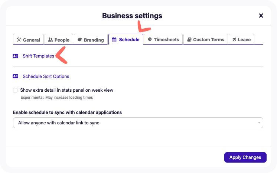Go to the People tab
This screenshot has width=277, height=173.
(59, 40)
